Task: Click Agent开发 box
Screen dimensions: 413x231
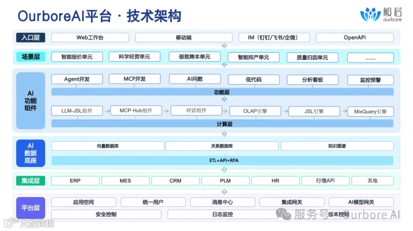Action: (77, 79)
